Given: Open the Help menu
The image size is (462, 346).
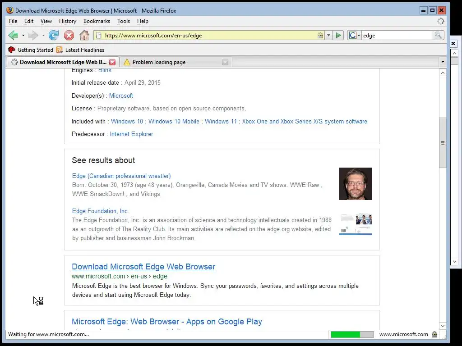Looking at the screenshot, I should 143,21.
